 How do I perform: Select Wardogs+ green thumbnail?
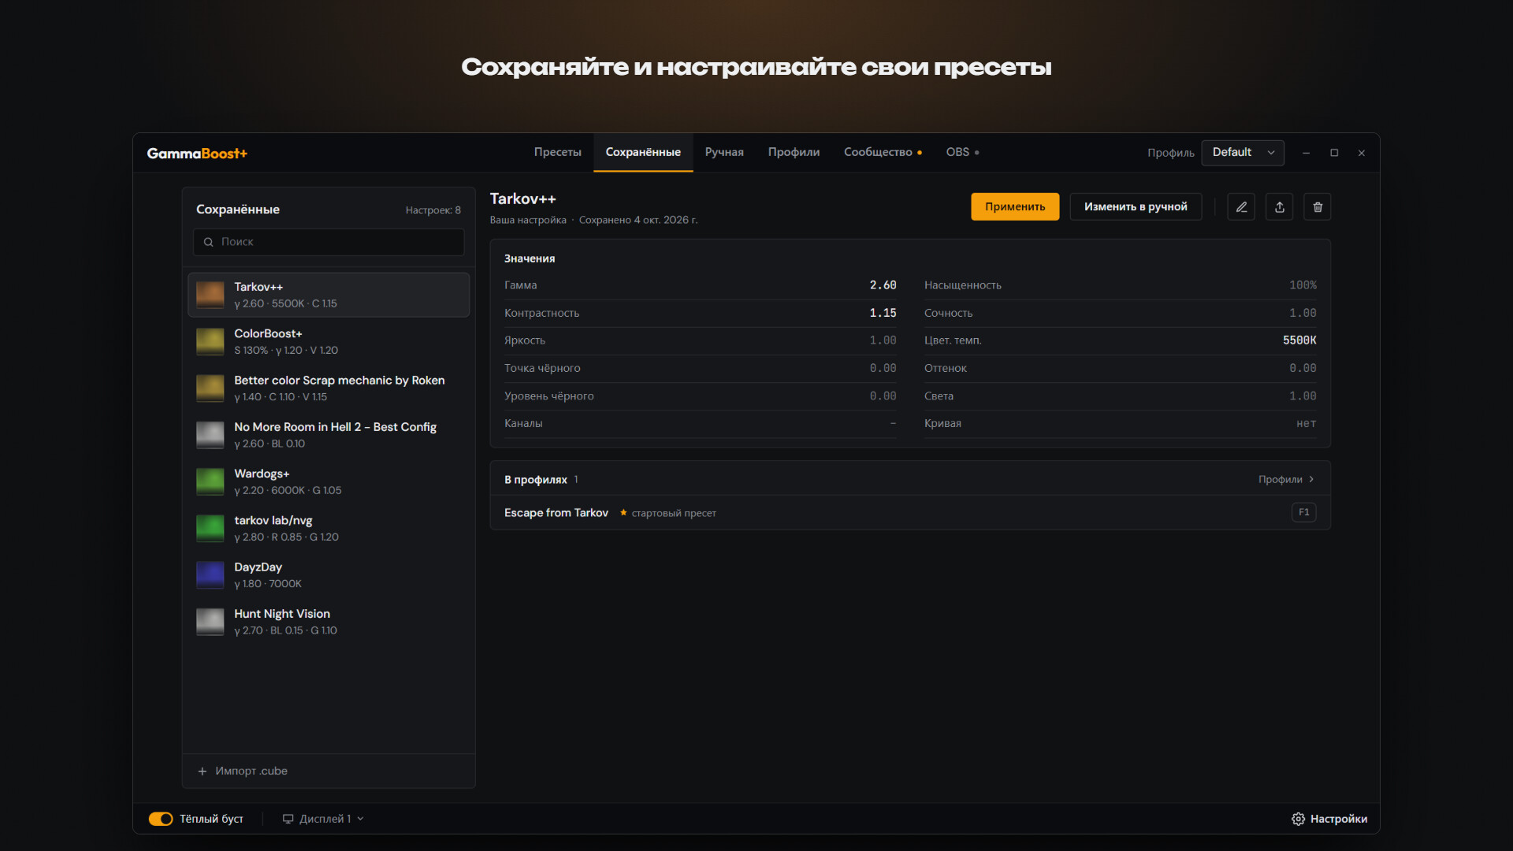(x=210, y=482)
